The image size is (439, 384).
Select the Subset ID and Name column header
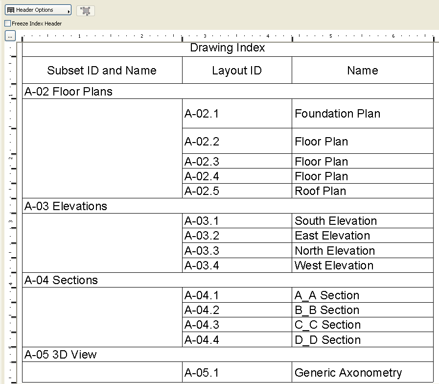point(101,70)
